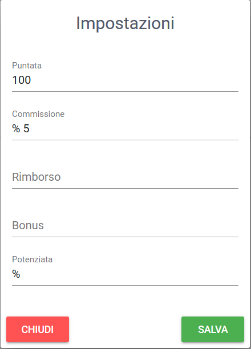251x349 pixels.
Task: Click the Potenziata label text
Action: pos(33,259)
